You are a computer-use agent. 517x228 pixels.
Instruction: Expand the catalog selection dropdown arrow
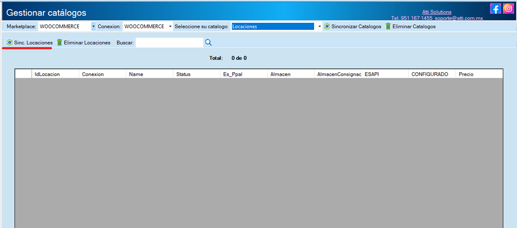pyautogui.click(x=320, y=26)
